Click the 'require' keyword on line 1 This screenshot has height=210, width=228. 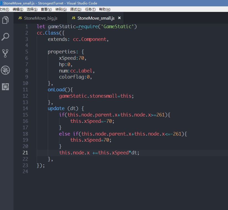point(88,27)
